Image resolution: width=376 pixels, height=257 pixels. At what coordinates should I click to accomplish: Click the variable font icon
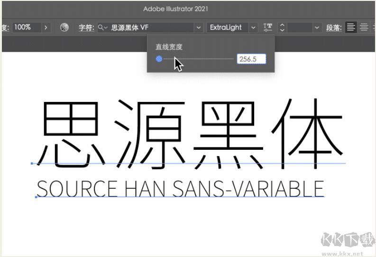(267, 28)
